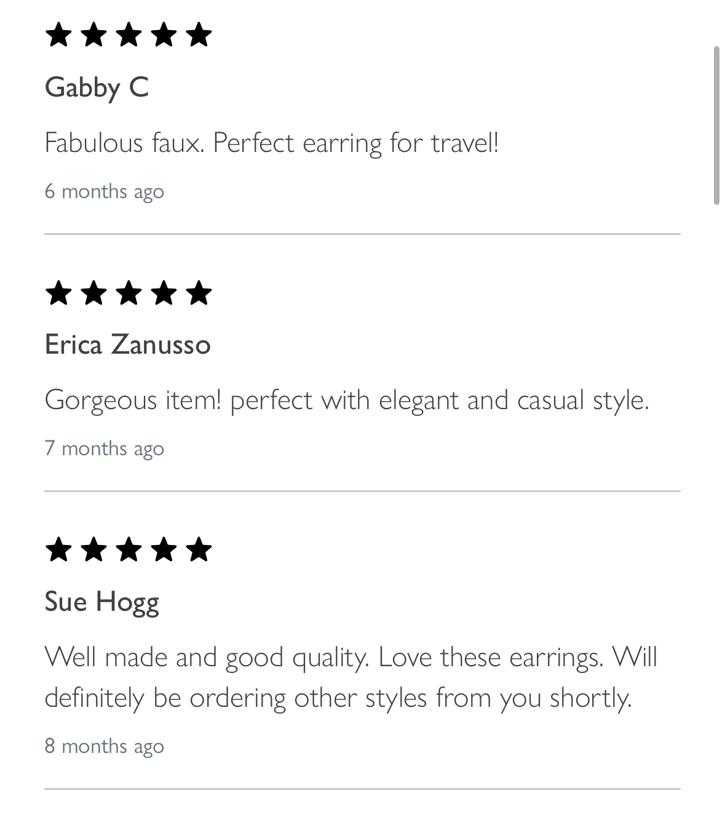Click the reviews list vertical scrollbar
This screenshot has height=820, width=725.
tap(716, 125)
